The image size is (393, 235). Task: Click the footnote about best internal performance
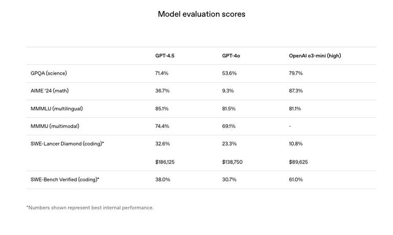[90, 208]
